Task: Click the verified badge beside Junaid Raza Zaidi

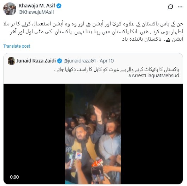Action: (59, 61)
